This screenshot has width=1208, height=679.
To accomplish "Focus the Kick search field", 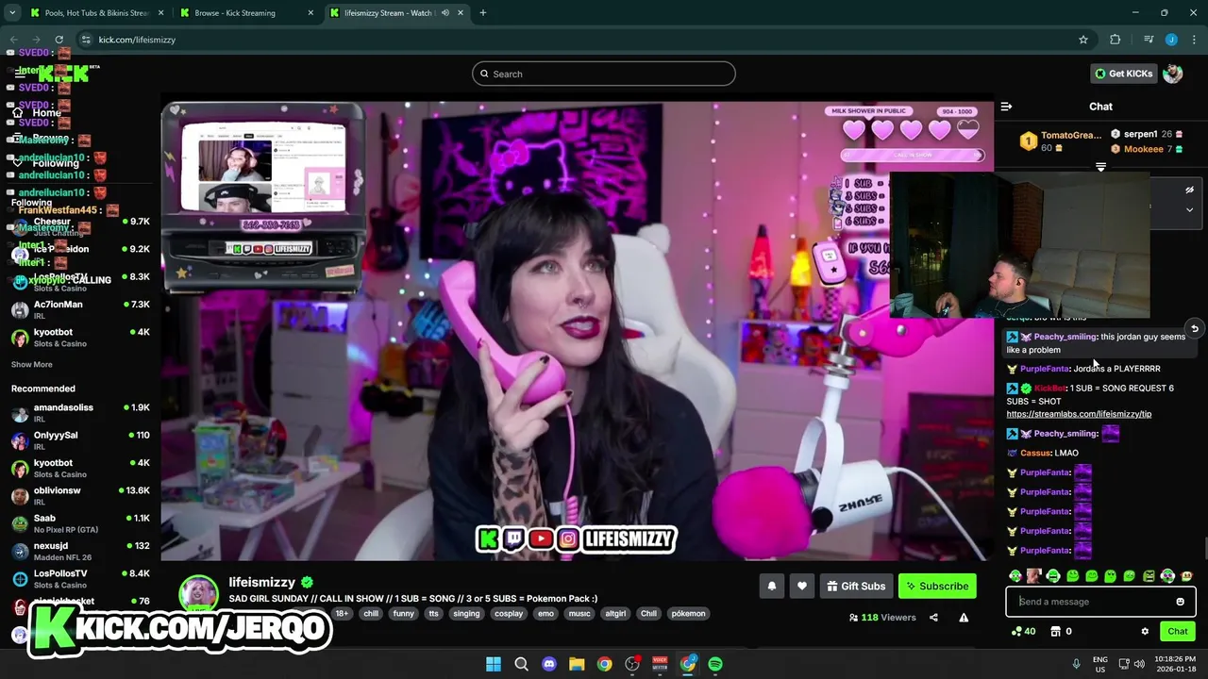I will pos(604,74).
